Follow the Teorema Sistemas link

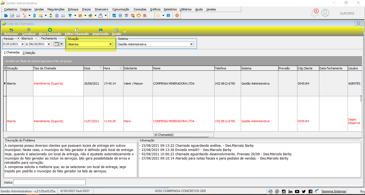(x=333, y=191)
